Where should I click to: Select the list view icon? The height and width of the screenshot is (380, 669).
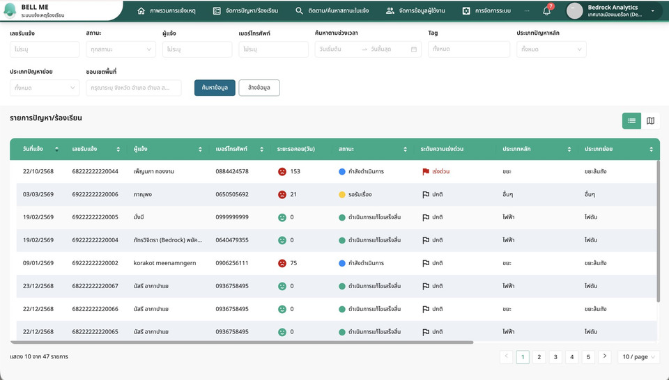pyautogui.click(x=631, y=121)
